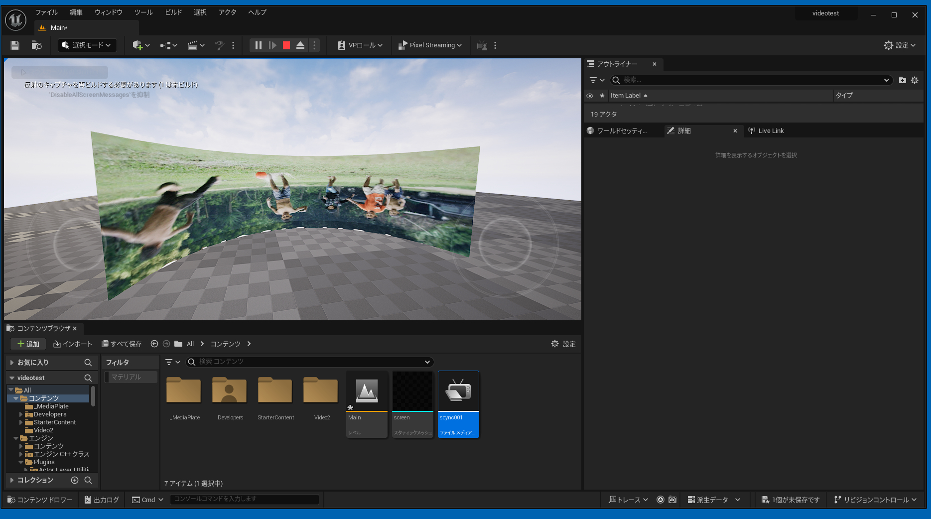Open the ビルド menu

tap(173, 12)
